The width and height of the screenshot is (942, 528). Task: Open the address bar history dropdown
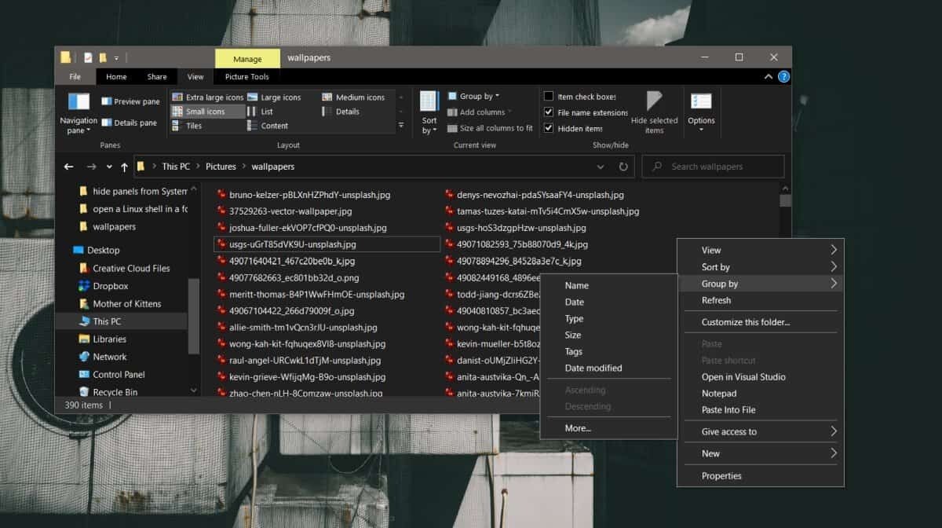pyautogui.click(x=601, y=167)
